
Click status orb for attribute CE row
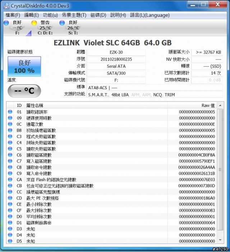click(10, 204)
